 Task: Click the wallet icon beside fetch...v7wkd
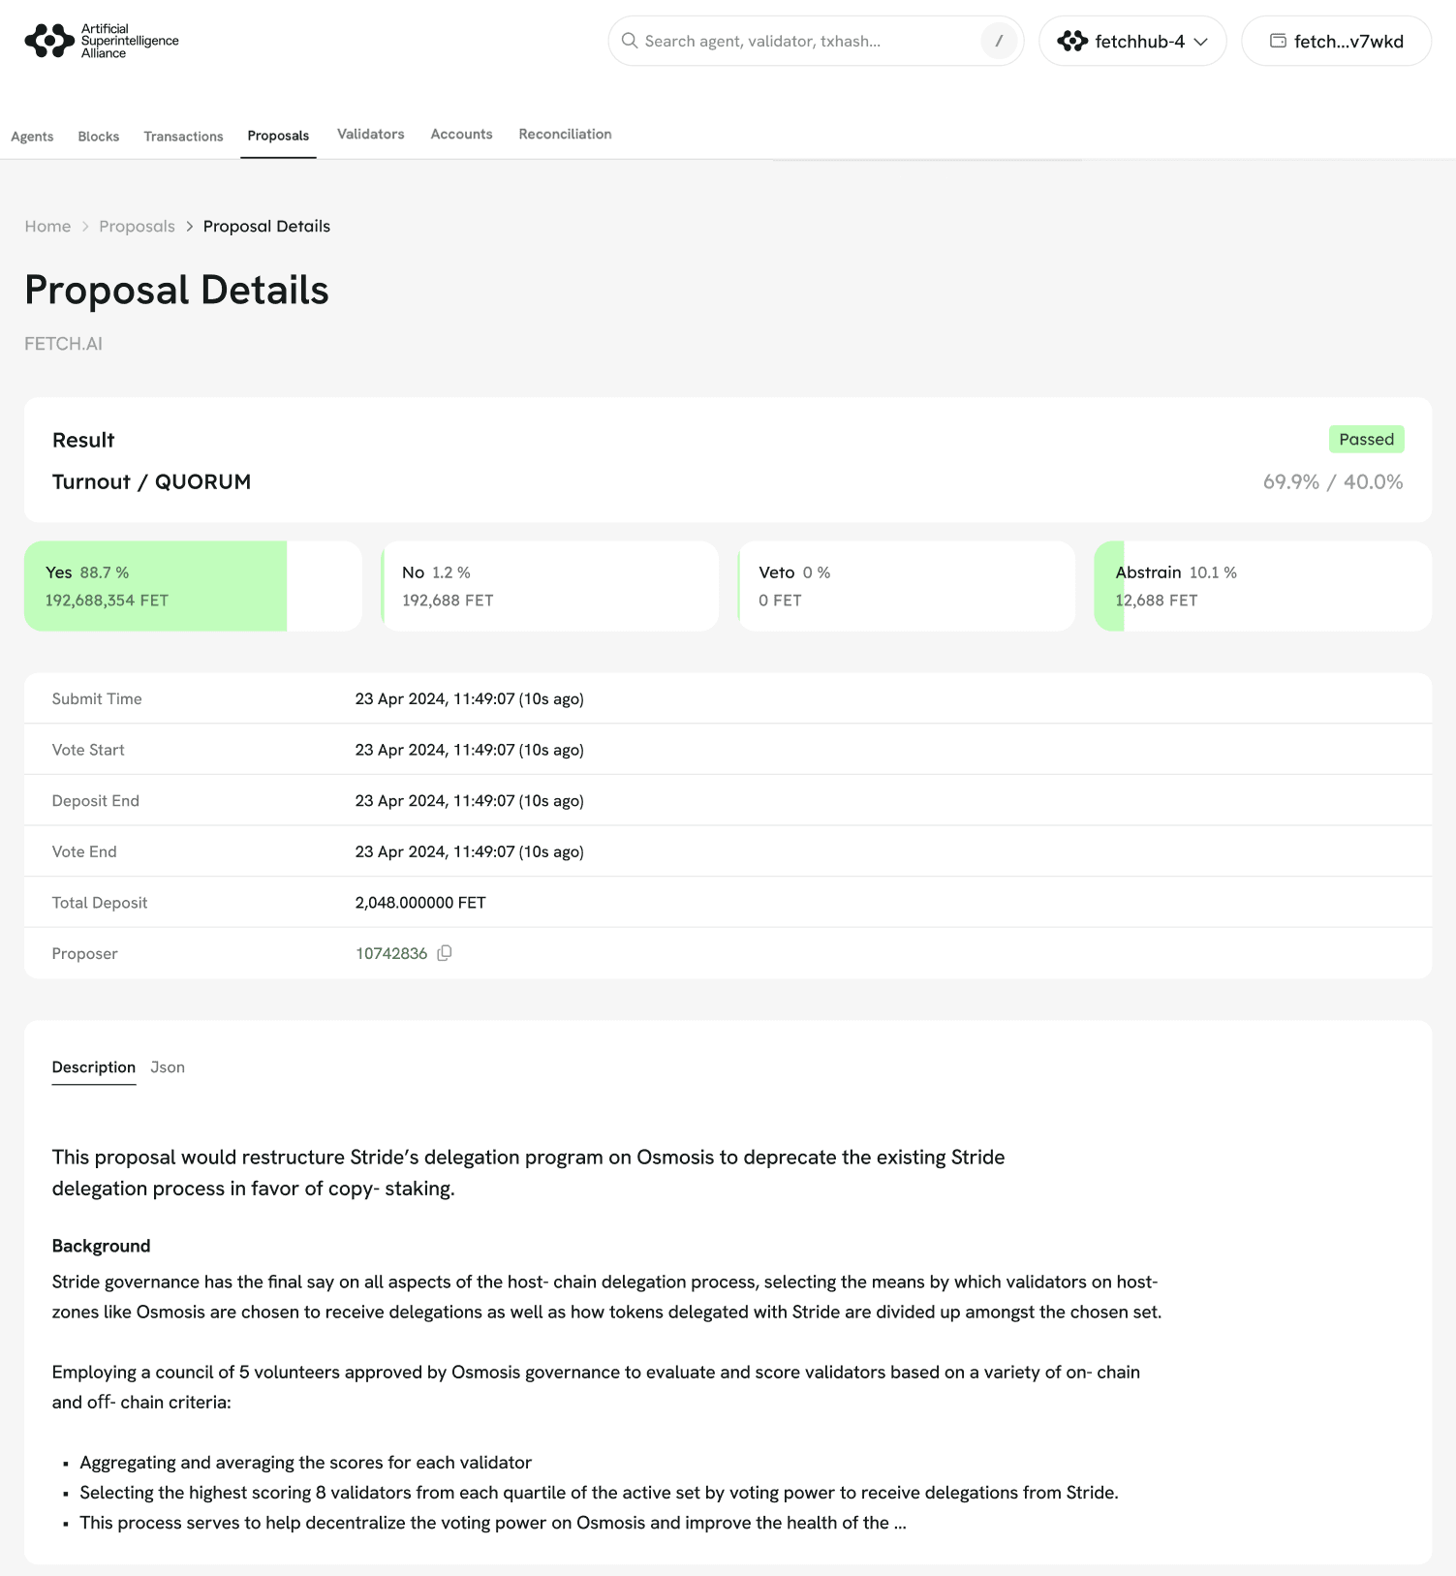point(1278,41)
